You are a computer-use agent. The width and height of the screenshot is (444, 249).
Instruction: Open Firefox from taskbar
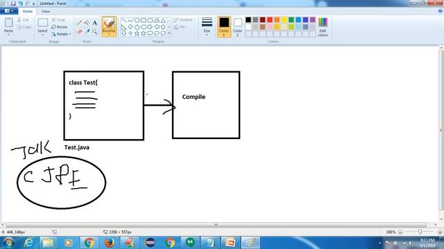tap(110, 243)
